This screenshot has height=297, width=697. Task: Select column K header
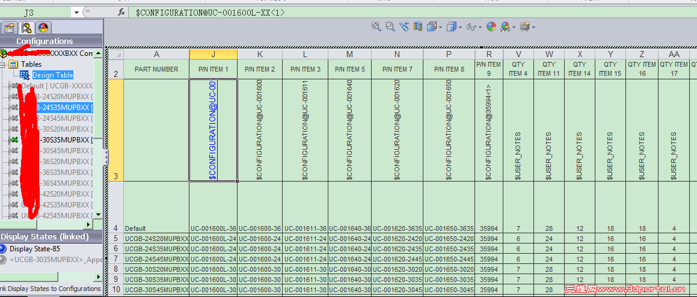click(260, 54)
